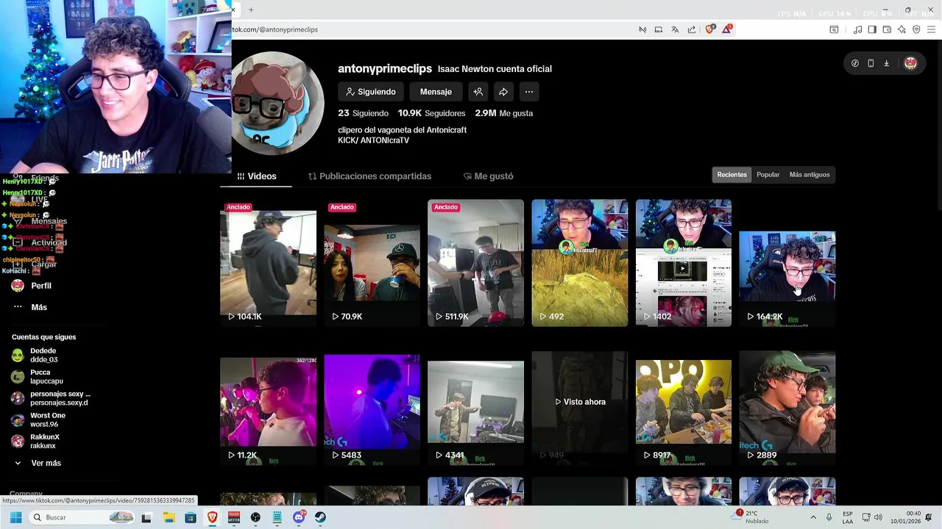Open File Explorer from the taskbar
This screenshot has height=529, width=942.
pyautogui.click(x=169, y=517)
